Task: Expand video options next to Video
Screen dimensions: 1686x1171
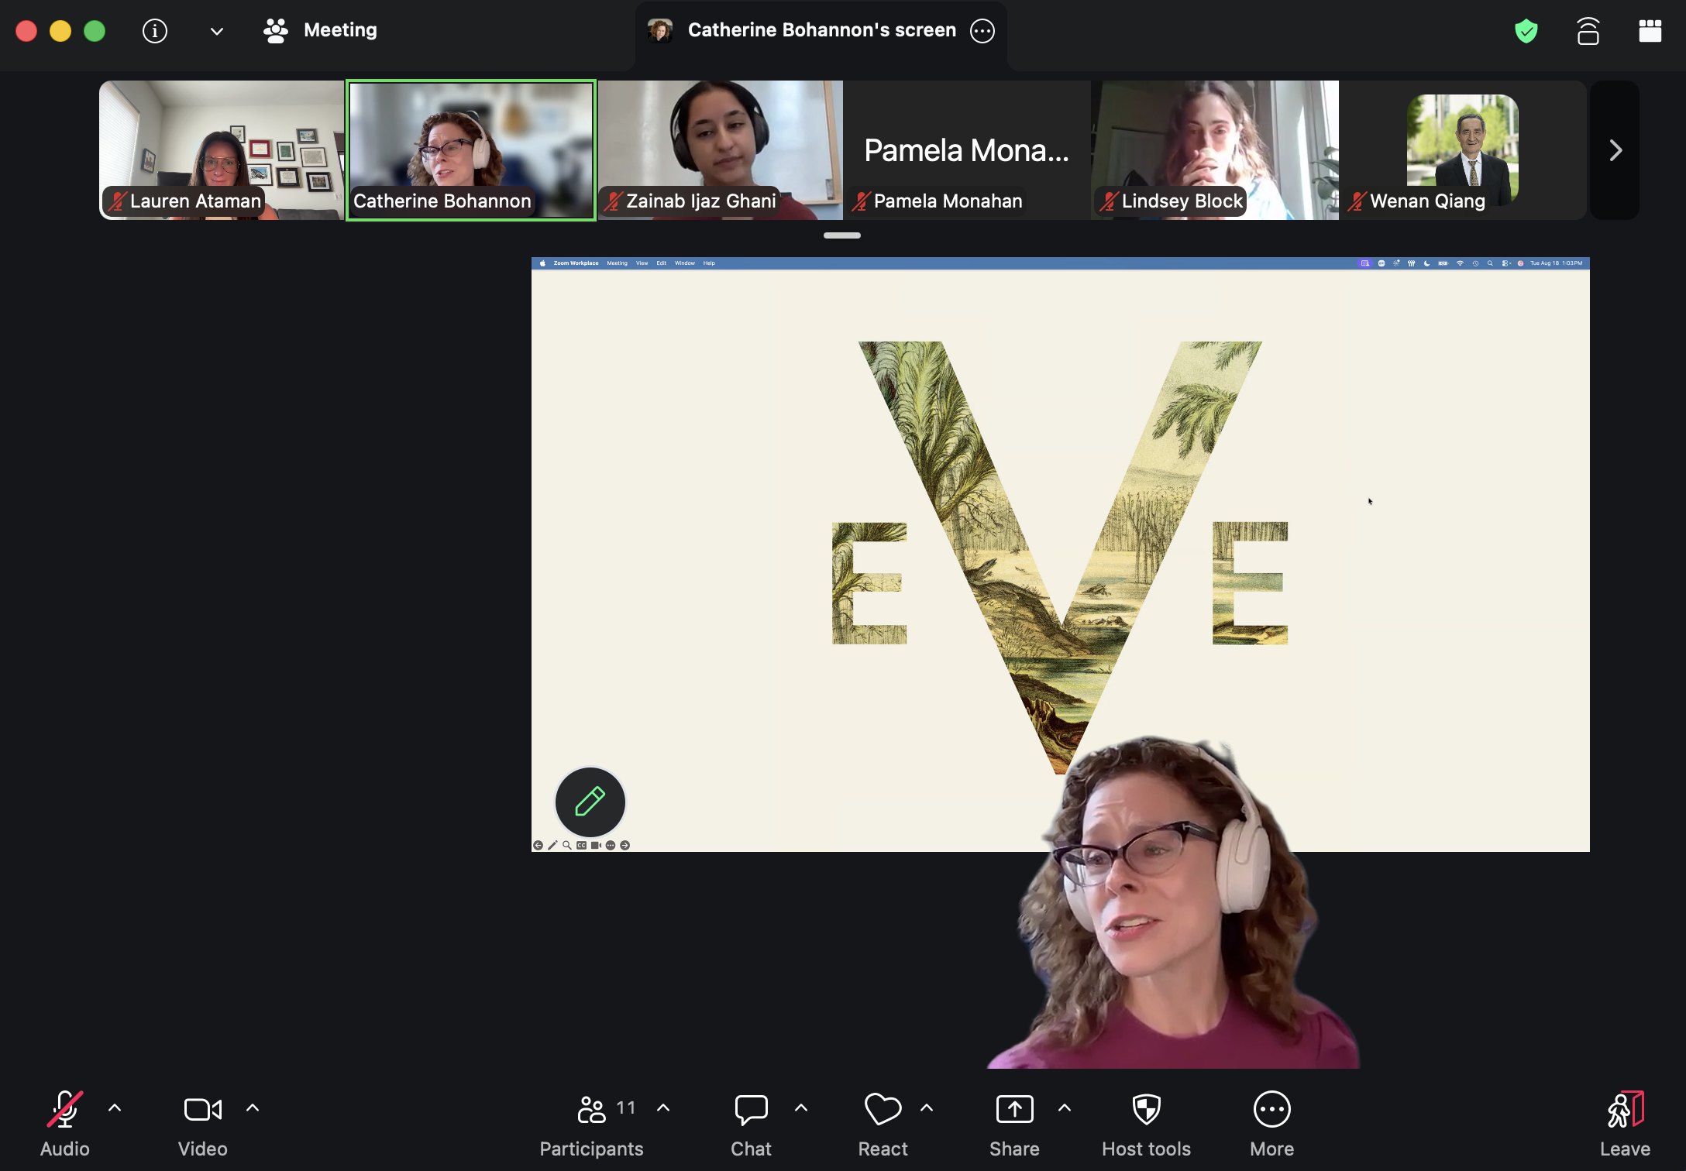Action: [253, 1108]
